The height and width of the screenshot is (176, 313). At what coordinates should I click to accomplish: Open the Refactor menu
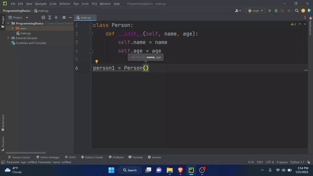coord(65,4)
